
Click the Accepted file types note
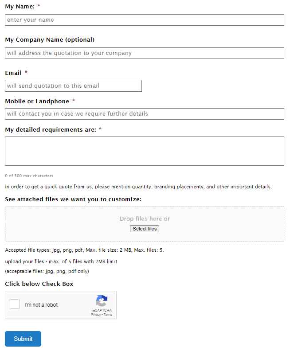click(x=85, y=250)
